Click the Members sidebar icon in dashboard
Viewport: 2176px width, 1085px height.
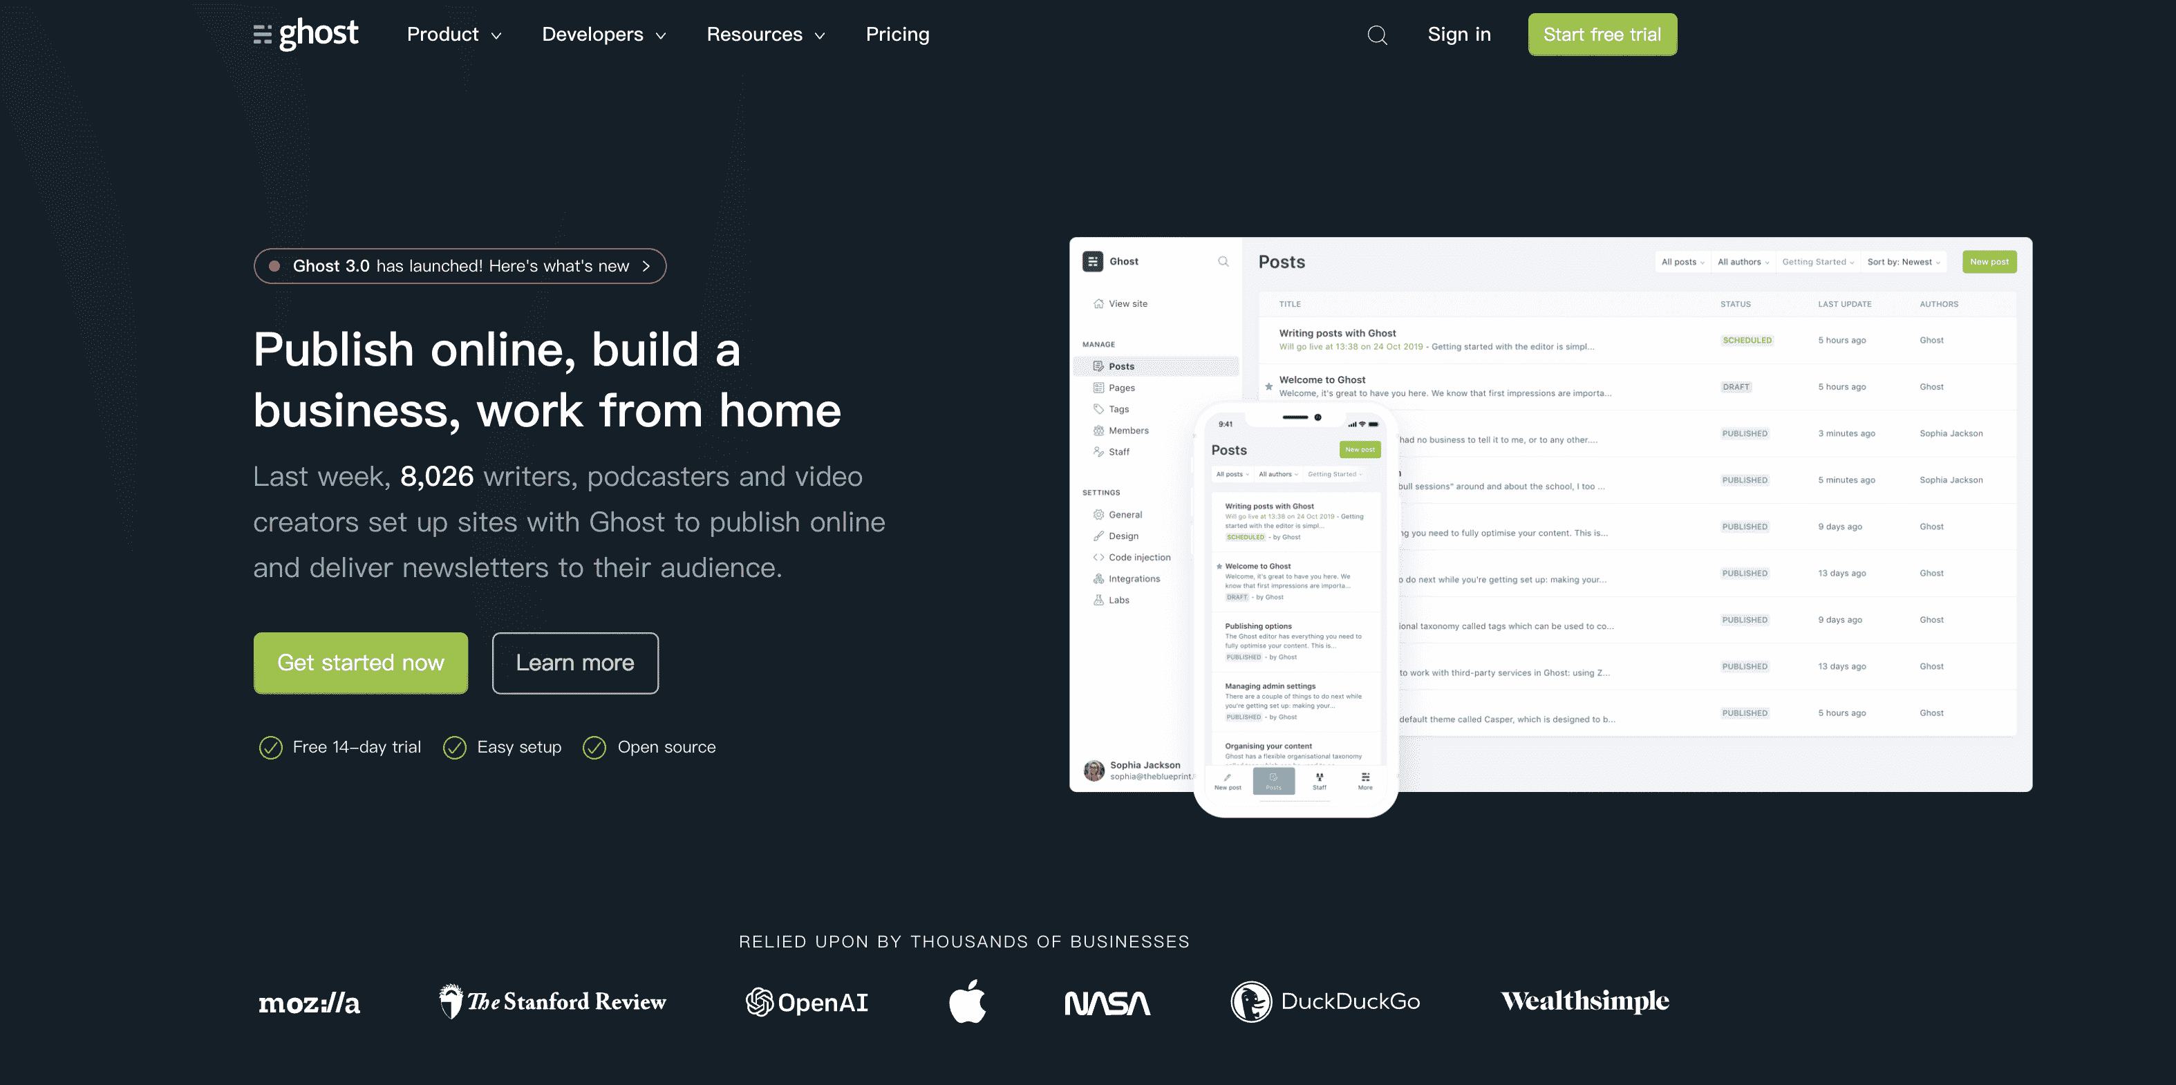coord(1099,430)
